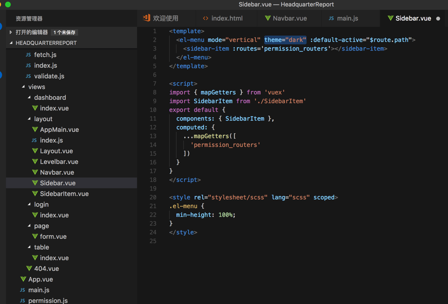Open Levelbar.vue in the file tree
This screenshot has height=304, width=448.
pos(59,161)
